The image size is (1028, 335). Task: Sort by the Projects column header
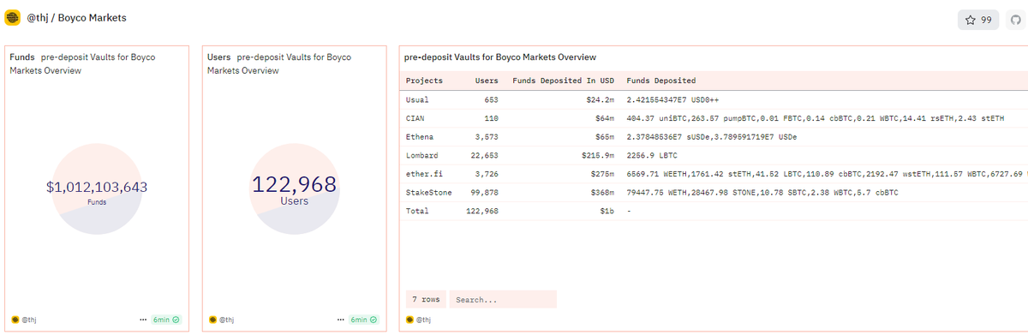(424, 81)
